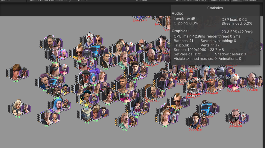Click the Statistics panel title
265x148 pixels.
[x=215, y=8]
